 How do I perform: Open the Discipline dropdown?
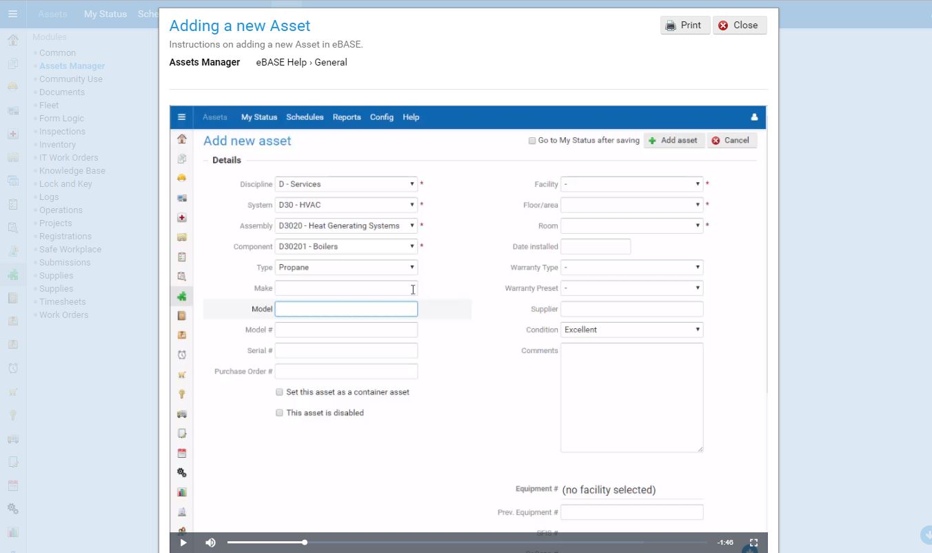346,184
